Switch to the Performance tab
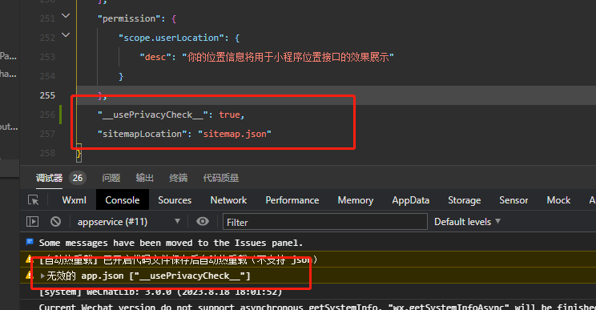 point(292,200)
